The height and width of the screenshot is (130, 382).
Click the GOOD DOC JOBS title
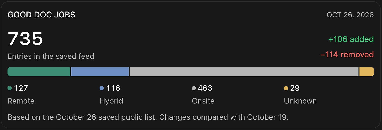coord(41,15)
